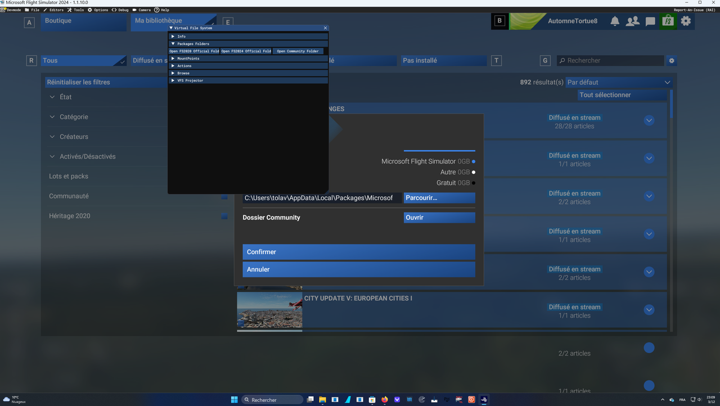Click the friends icon in the top bar
The image size is (720, 406).
(x=632, y=21)
